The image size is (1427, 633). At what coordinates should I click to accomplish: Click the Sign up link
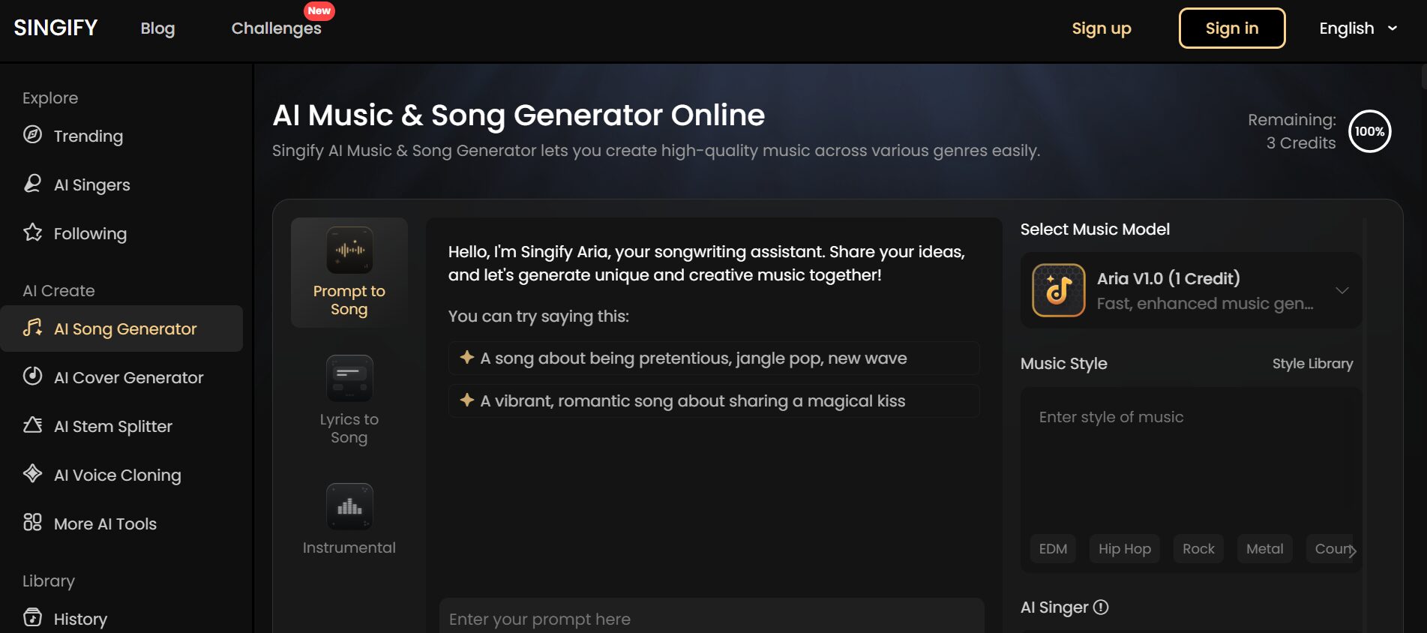coord(1101,28)
